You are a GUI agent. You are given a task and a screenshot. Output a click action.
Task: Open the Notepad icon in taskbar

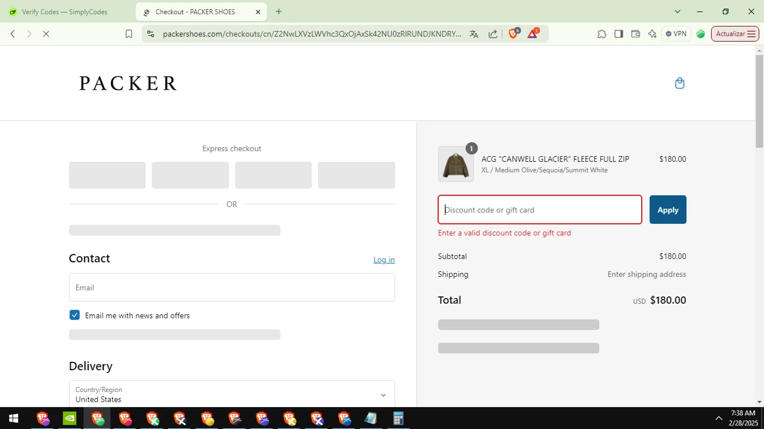click(x=371, y=418)
